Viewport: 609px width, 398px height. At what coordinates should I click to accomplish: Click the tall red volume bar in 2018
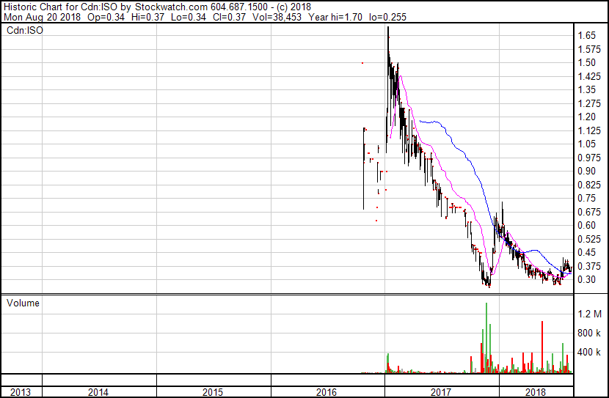click(x=542, y=347)
